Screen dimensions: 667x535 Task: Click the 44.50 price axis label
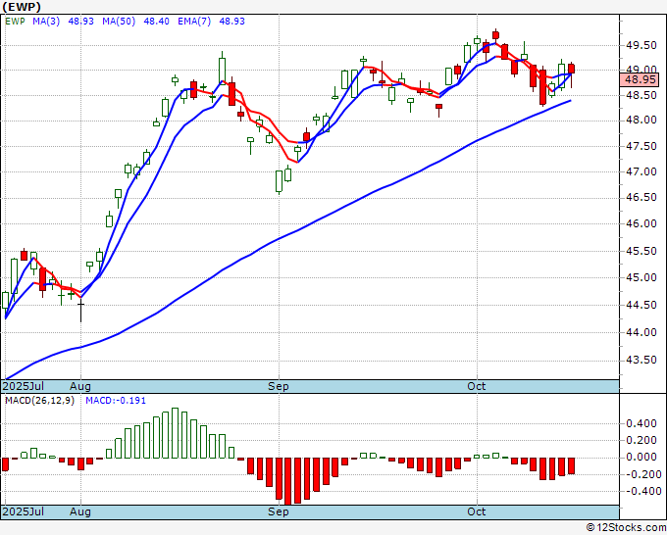(x=641, y=306)
